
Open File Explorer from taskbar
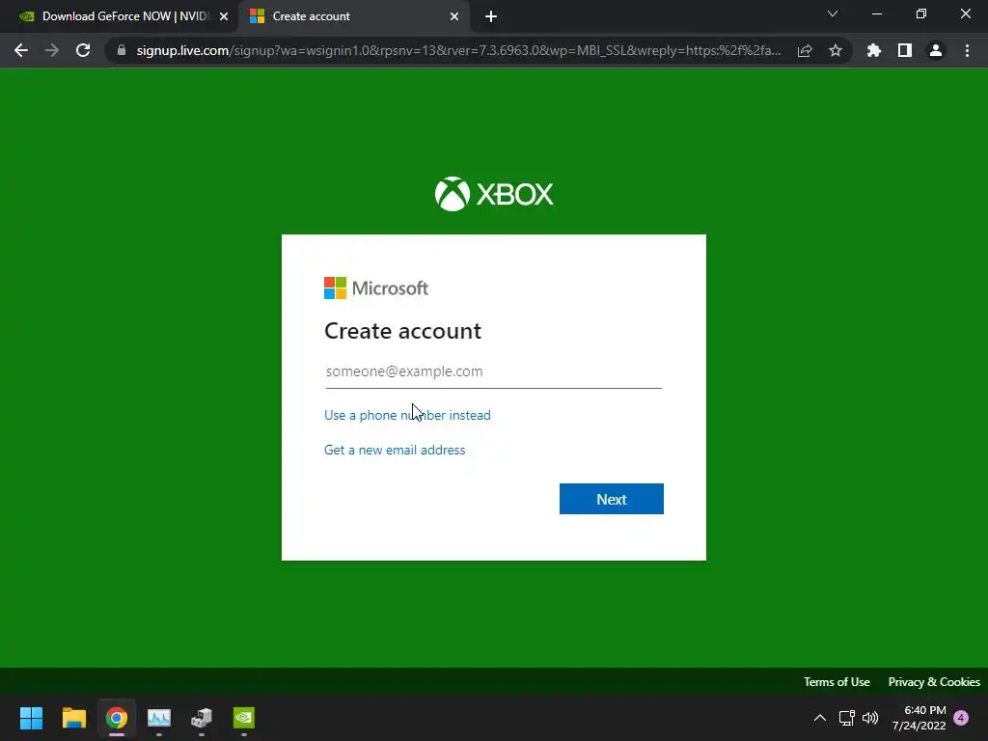73,718
